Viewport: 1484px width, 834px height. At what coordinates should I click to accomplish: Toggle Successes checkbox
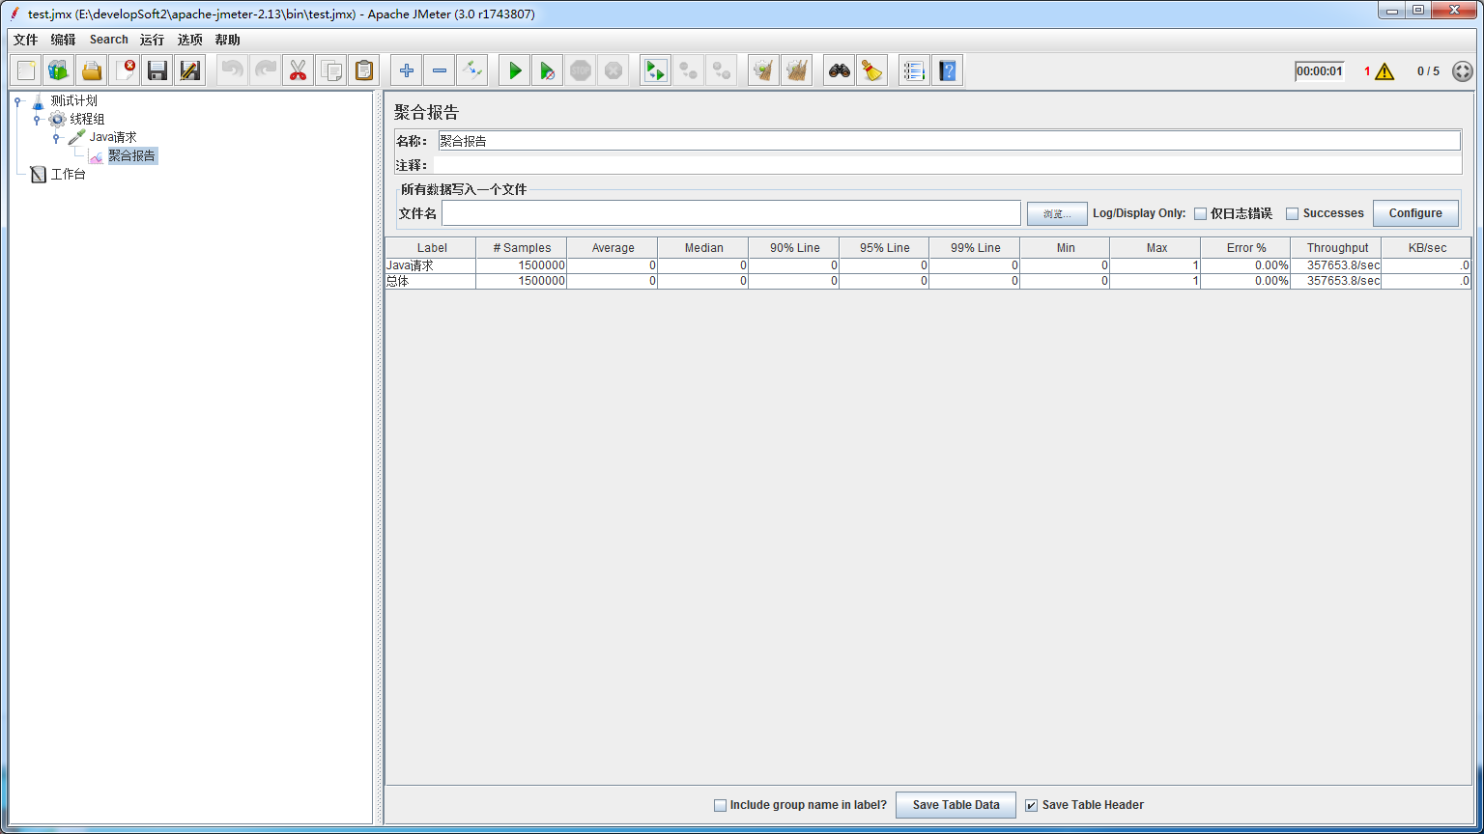[1293, 214]
